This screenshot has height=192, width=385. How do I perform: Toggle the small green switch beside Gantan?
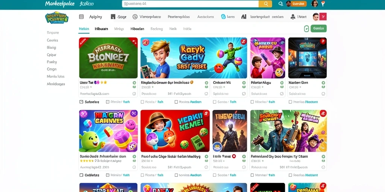[x=306, y=28]
